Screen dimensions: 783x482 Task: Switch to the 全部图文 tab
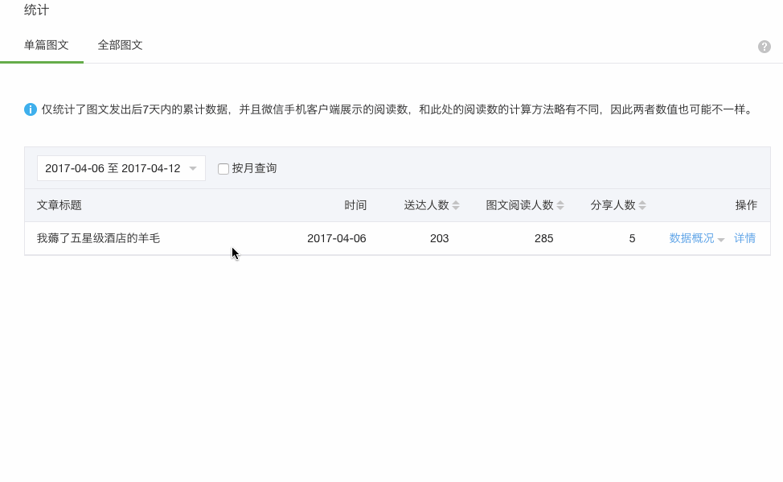click(120, 45)
